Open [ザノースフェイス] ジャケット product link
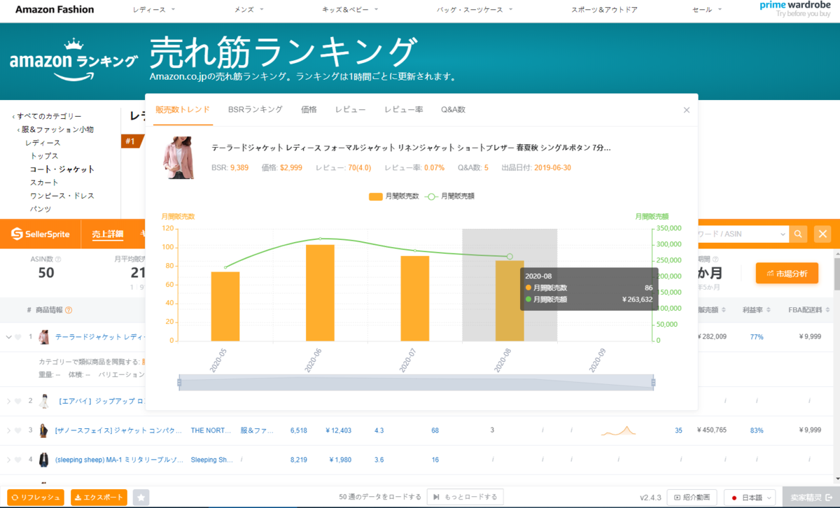Viewport: 840px width, 508px height. point(119,430)
